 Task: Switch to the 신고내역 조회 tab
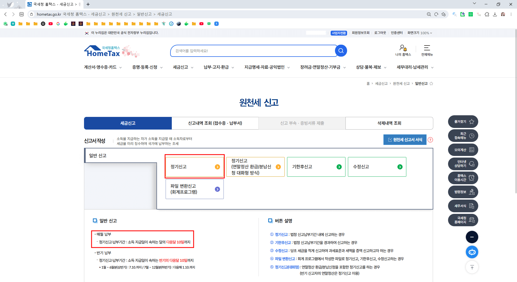[215, 123]
